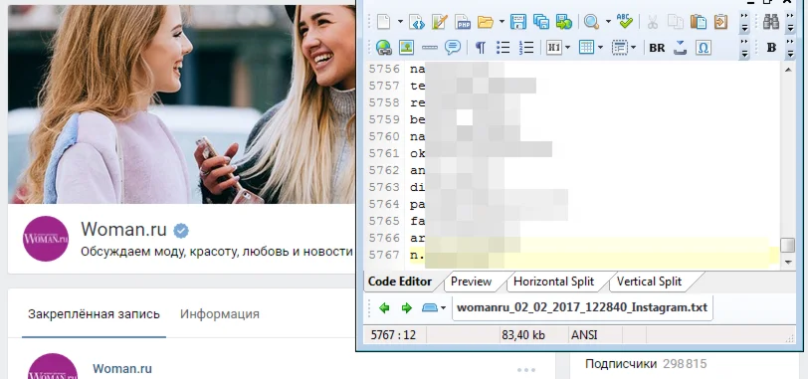808x379 pixels.
Task: Open the Woman.ru post author link
Action: coord(122,369)
